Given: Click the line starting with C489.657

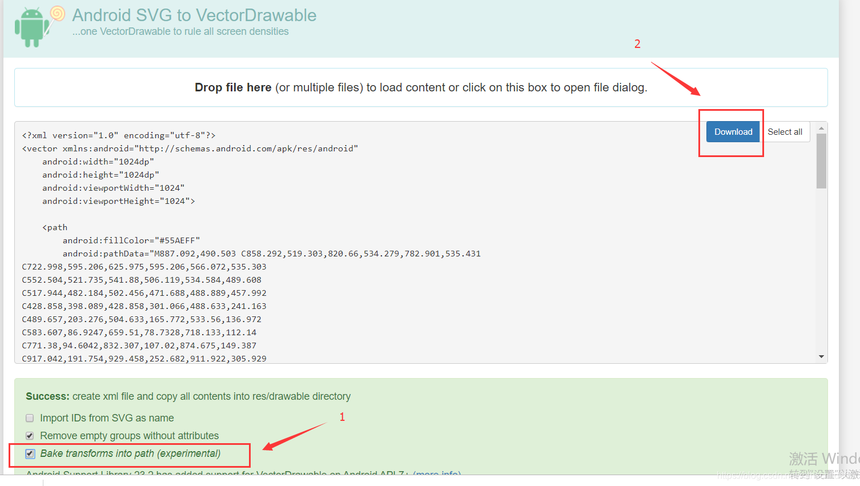Looking at the screenshot, I should click(x=142, y=319).
